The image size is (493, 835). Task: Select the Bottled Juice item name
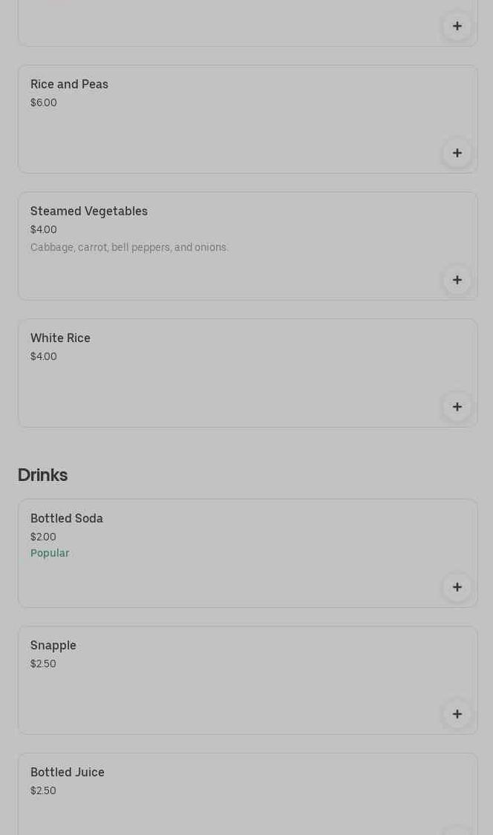pos(68,773)
